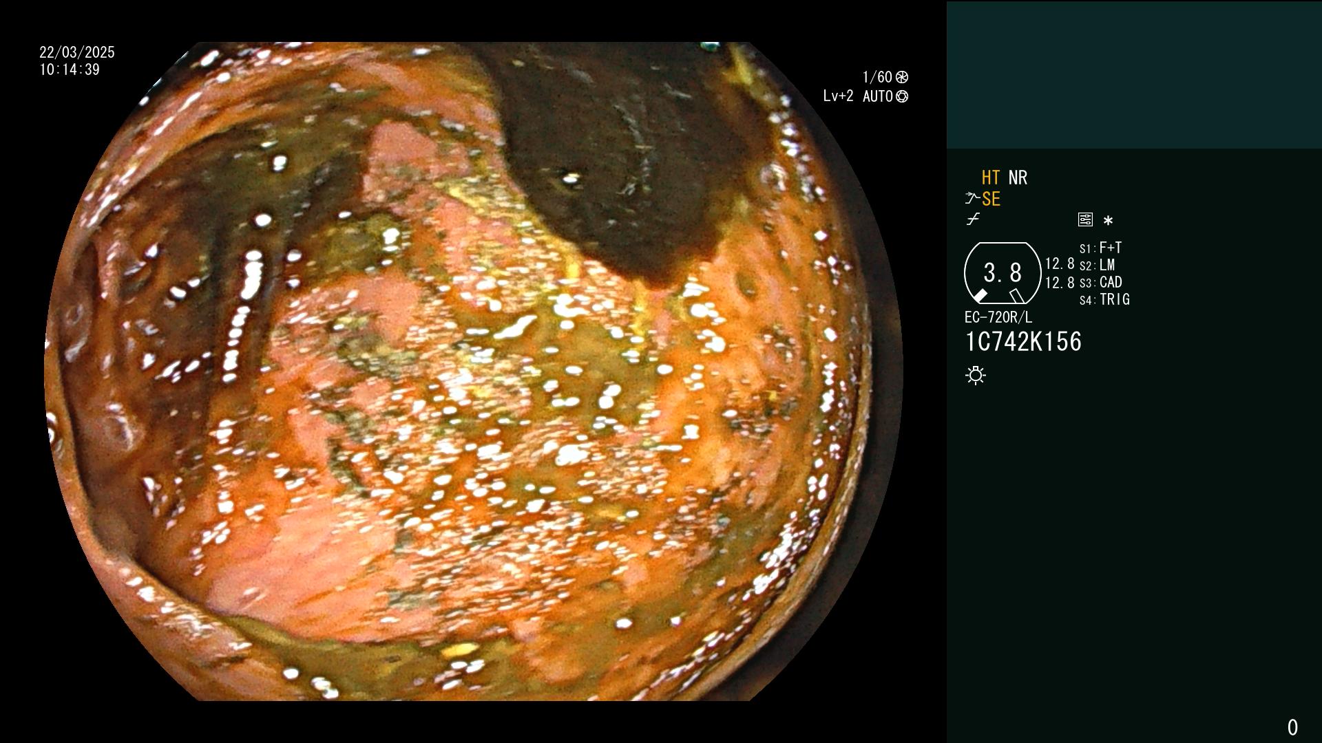Image resolution: width=1322 pixels, height=743 pixels.
Task: Click the structure emphasis curve icon beside SE
Action: tap(972, 199)
